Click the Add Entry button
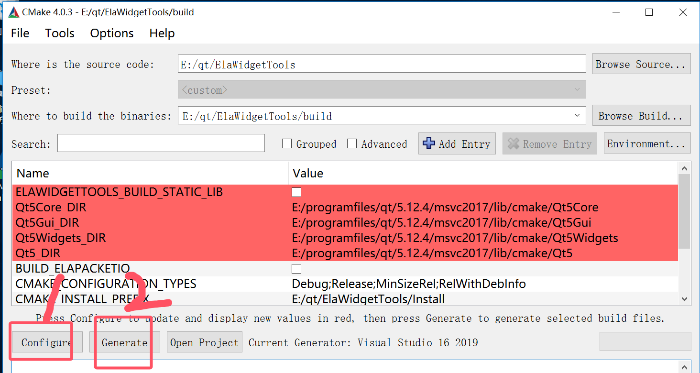The height and width of the screenshot is (373, 700). pyautogui.click(x=457, y=144)
